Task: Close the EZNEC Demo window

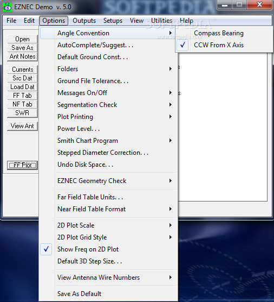Action: [x=259, y=5]
